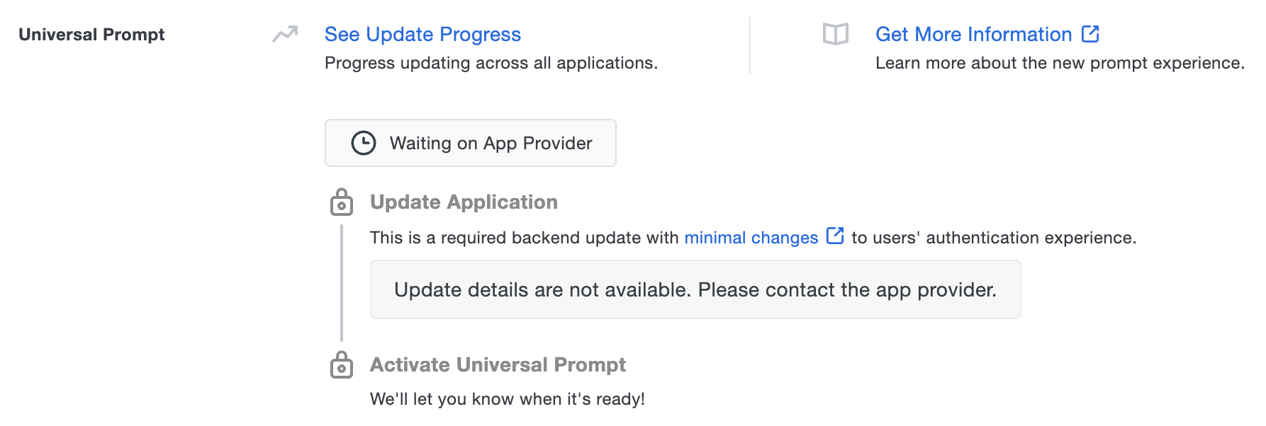Click the lock icon next to Activate Universal Prompt
1266x426 pixels.
(x=343, y=365)
